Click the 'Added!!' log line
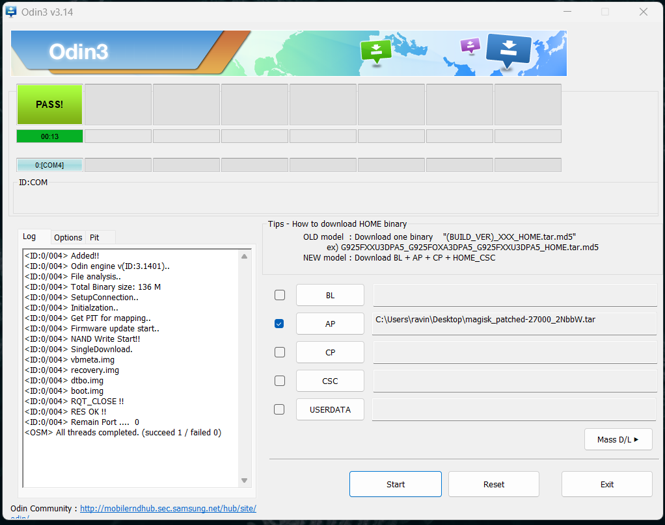 point(62,256)
